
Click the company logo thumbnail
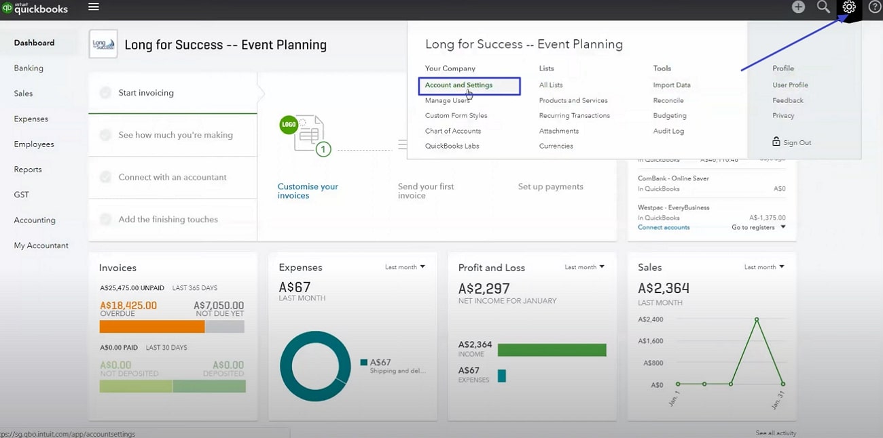click(x=103, y=44)
